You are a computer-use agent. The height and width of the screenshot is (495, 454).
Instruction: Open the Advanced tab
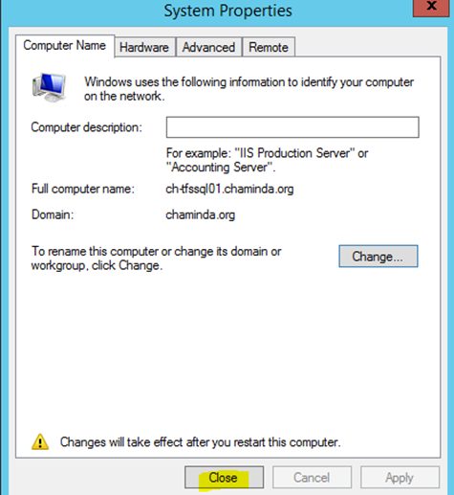tap(208, 47)
